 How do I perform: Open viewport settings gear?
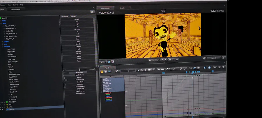pos(223,58)
